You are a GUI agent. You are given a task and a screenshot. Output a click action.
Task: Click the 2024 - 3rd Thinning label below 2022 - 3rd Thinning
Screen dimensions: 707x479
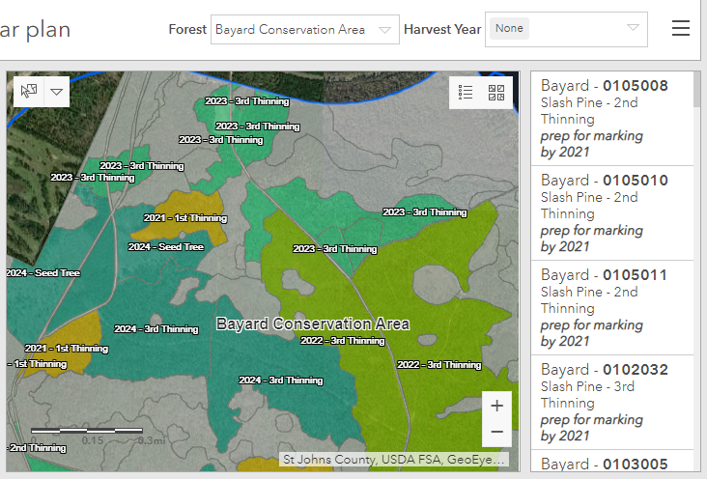[281, 380]
